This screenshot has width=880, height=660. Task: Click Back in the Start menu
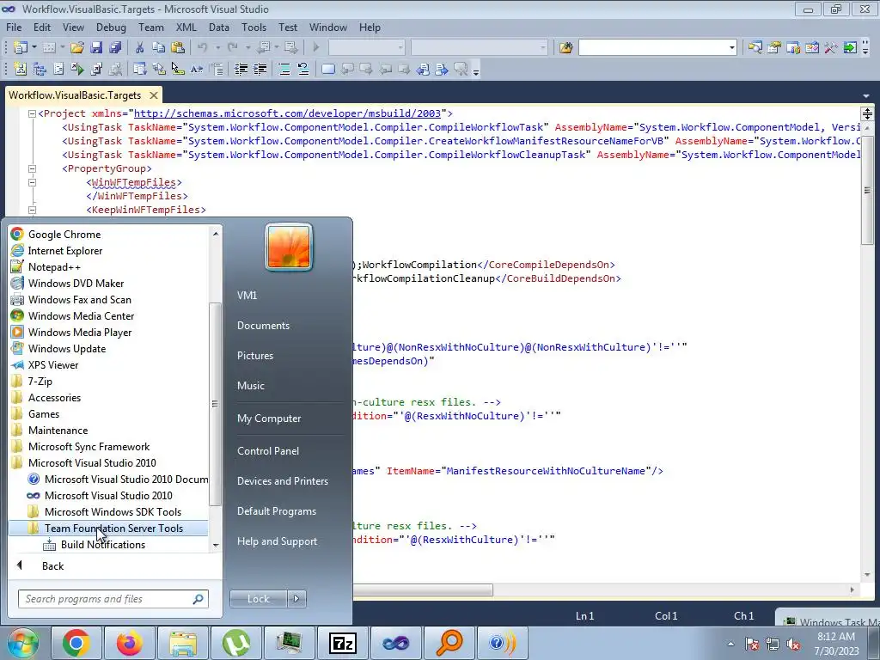52,566
